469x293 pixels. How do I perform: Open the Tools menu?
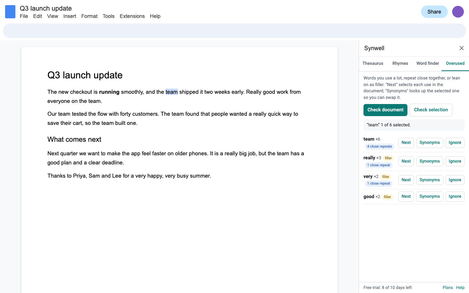(x=108, y=16)
